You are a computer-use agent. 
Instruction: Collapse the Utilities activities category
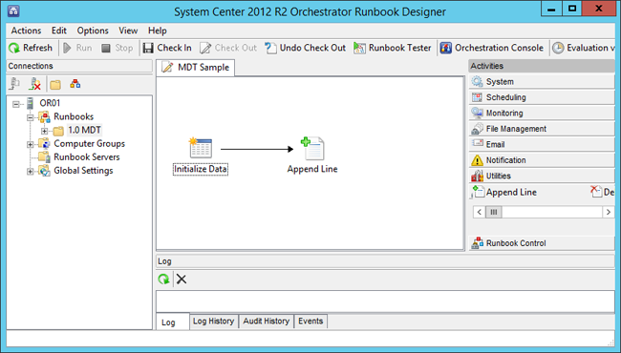[x=542, y=176]
